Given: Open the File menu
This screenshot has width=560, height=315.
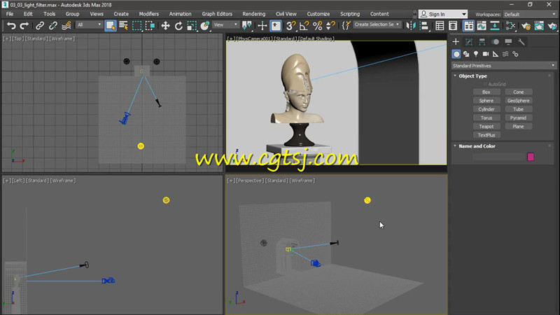Looking at the screenshot, I should [x=10, y=14].
